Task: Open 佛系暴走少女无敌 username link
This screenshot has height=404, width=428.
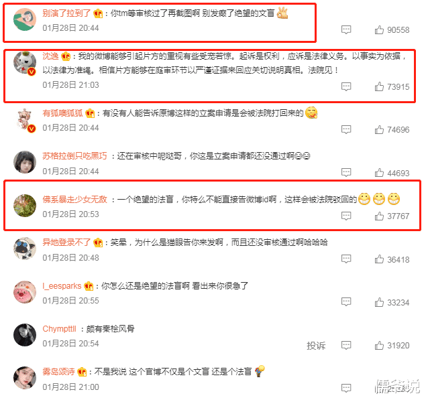Action: (74, 200)
